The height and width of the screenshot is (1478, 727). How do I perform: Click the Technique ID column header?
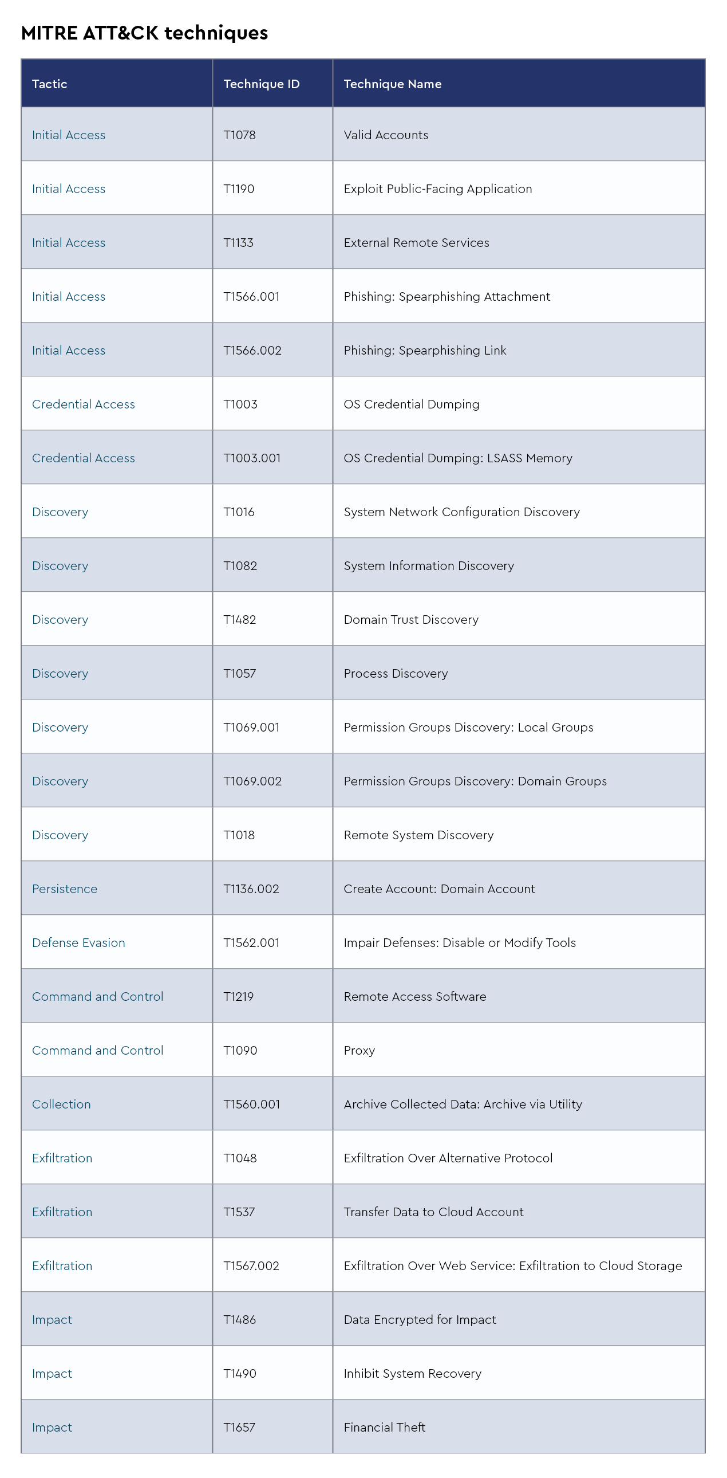click(x=262, y=84)
